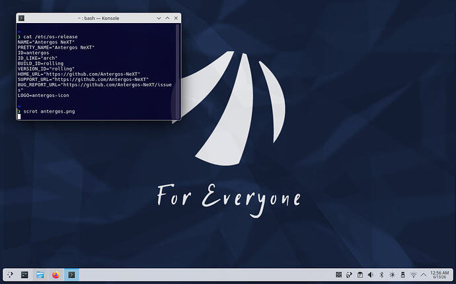
Task: Launch Firefox from the taskbar
Action: tap(56, 274)
